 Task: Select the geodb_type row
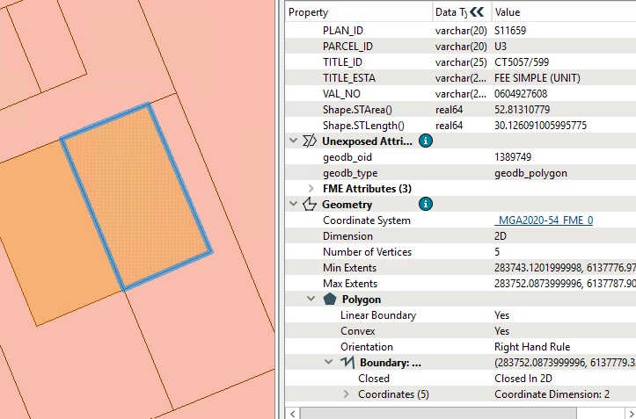[x=460, y=173]
